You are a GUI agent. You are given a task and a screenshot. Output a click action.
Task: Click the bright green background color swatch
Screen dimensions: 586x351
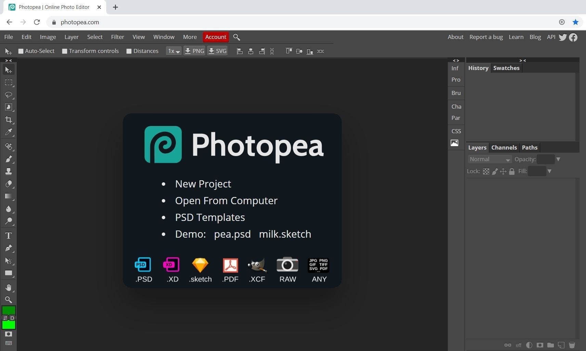pyautogui.click(x=9, y=325)
